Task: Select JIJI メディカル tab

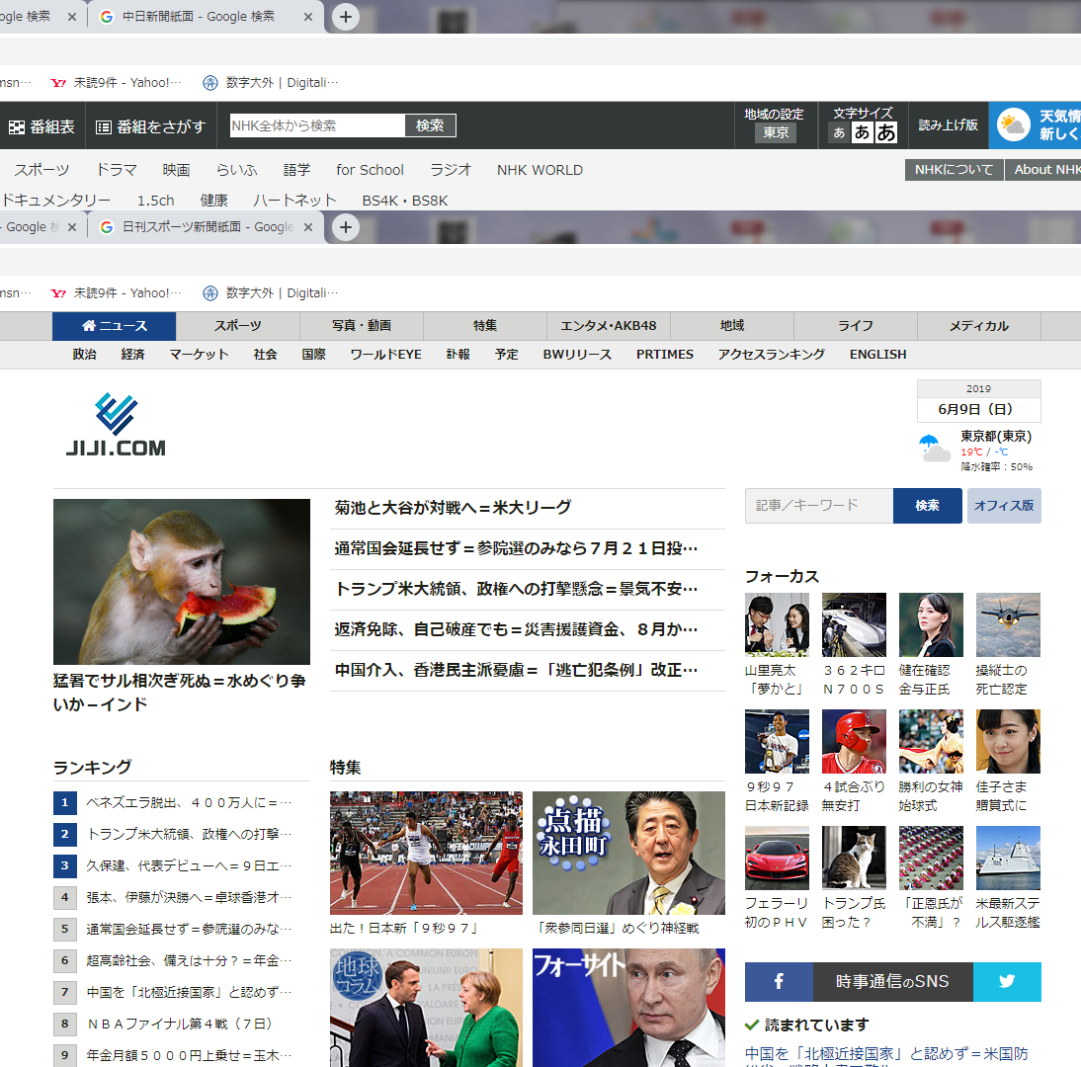Action: click(x=979, y=326)
